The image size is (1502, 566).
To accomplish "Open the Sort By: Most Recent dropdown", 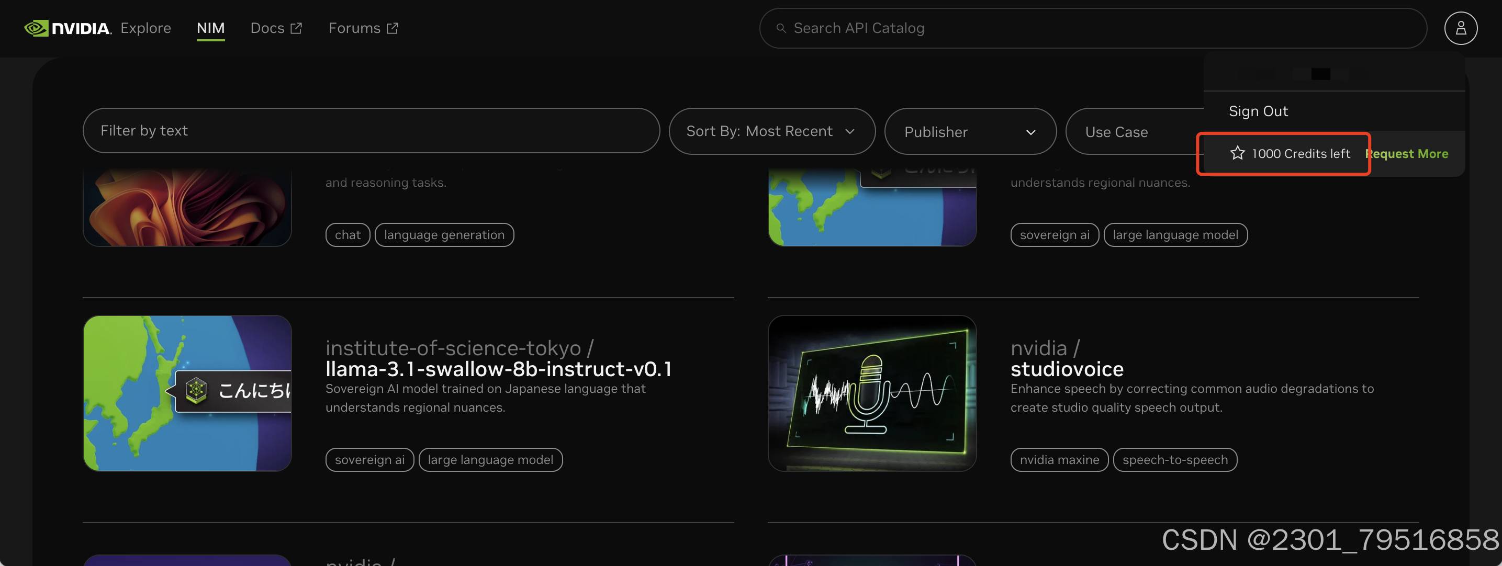I will tap(771, 131).
